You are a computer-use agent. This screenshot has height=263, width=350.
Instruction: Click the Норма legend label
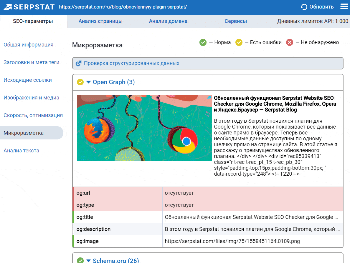coord(222,42)
